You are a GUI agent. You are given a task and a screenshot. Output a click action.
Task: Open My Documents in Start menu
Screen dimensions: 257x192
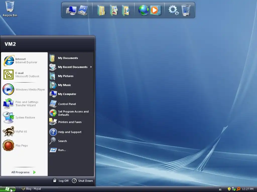71,58
